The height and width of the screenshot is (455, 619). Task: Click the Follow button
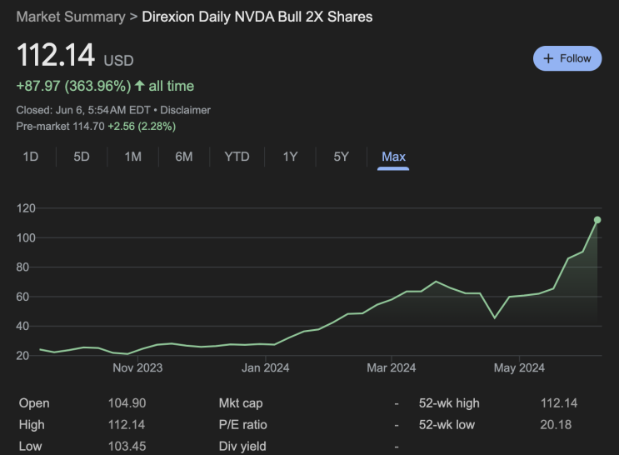[x=567, y=58]
